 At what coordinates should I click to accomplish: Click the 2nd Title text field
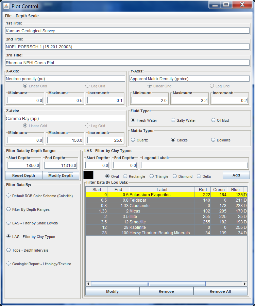click(x=127, y=47)
